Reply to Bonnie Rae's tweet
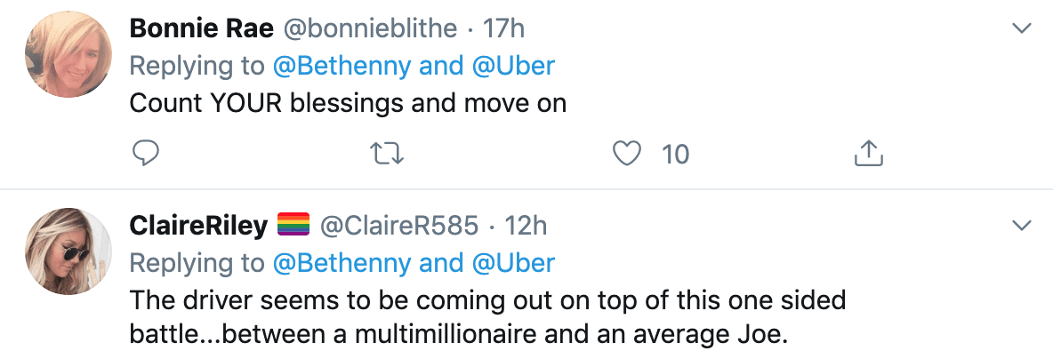This screenshot has height=359, width=1053. 145,155
